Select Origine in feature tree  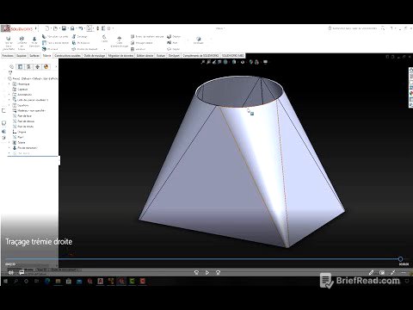(20, 132)
